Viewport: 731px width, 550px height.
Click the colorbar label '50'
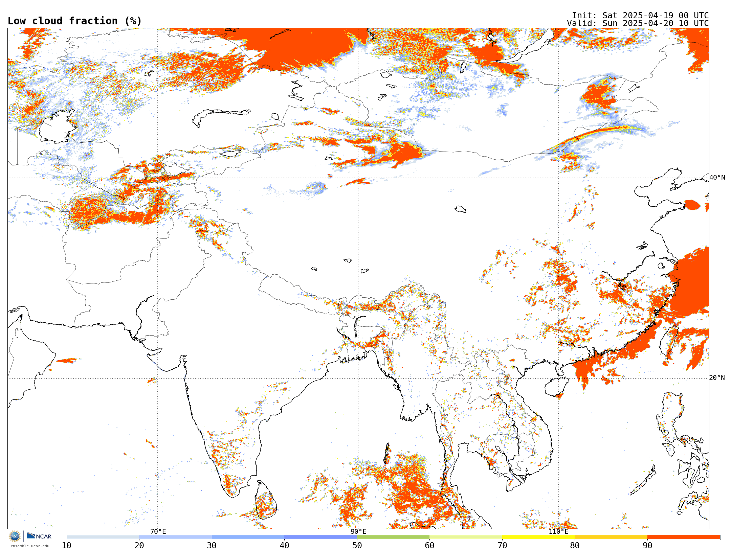[357, 545]
